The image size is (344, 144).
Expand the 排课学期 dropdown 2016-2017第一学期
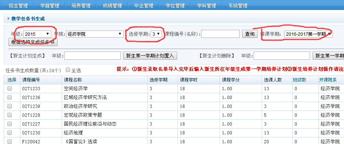[308, 34]
